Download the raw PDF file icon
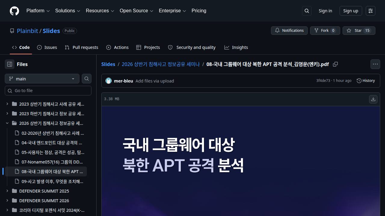The image size is (385, 216). (373, 99)
